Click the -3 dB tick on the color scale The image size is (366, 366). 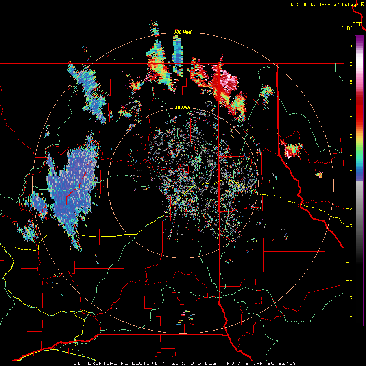point(349,227)
